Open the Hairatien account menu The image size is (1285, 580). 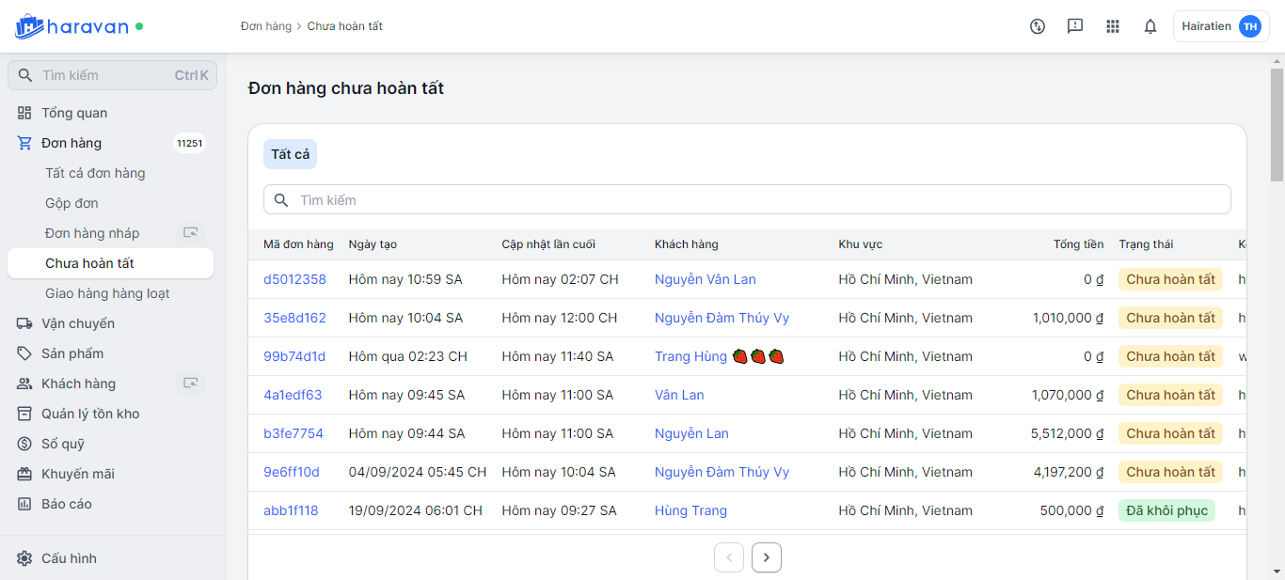pyautogui.click(x=1220, y=26)
